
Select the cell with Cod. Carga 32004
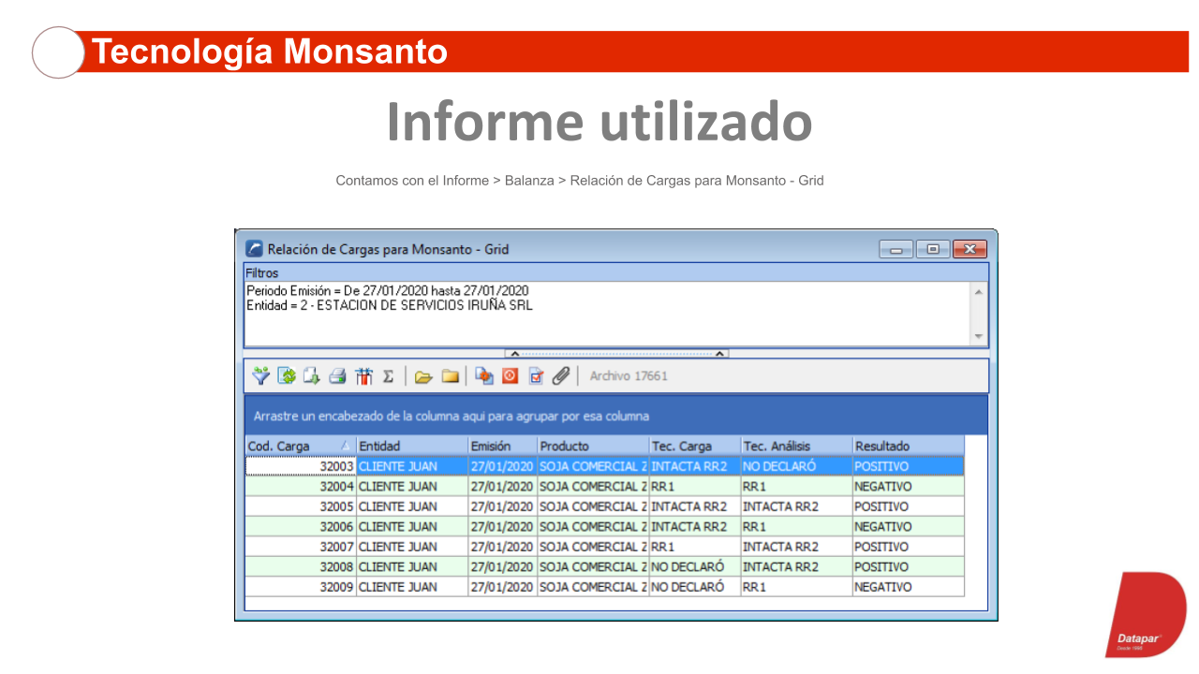[x=301, y=487]
